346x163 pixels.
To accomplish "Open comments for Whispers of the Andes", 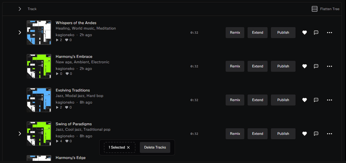I will pos(316,33).
